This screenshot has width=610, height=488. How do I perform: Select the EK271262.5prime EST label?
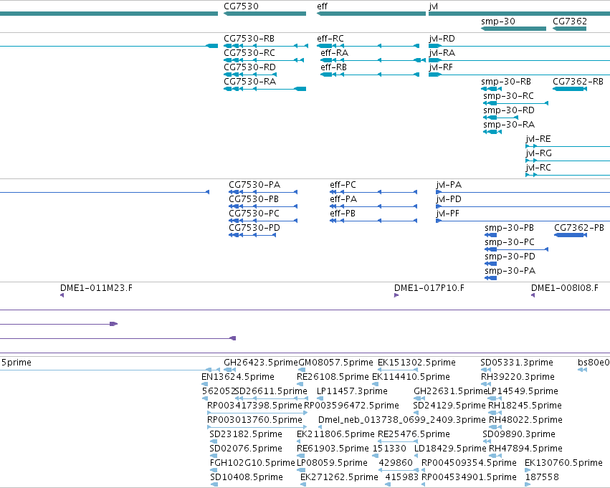pyautogui.click(x=339, y=477)
